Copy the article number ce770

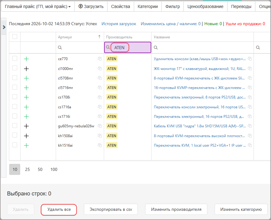pyautogui.click(x=100, y=59)
